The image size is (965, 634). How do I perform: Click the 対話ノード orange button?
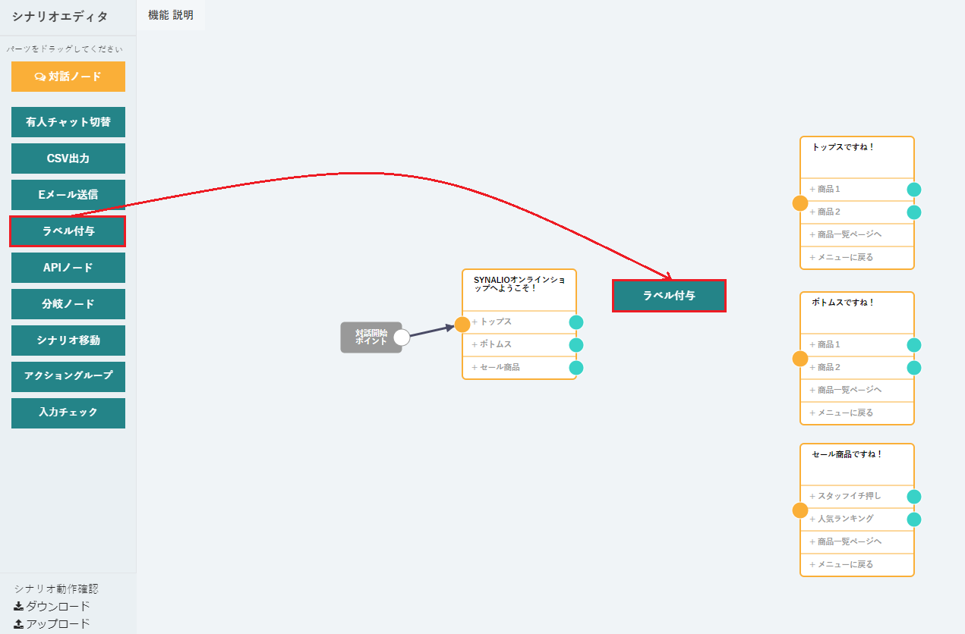[68, 77]
